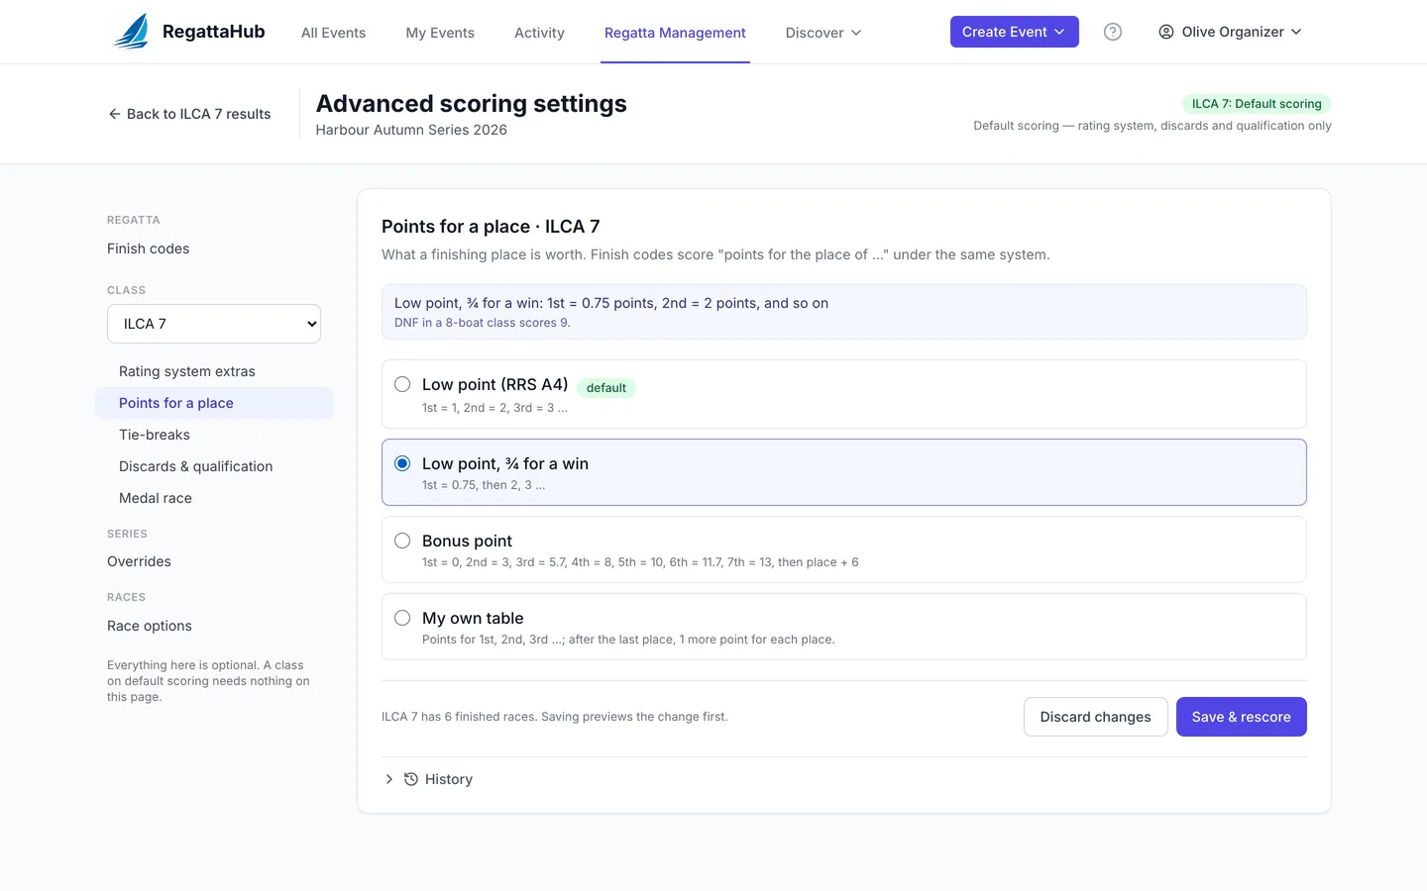
Task: Open Rating system extras section
Action: pyautogui.click(x=214, y=371)
